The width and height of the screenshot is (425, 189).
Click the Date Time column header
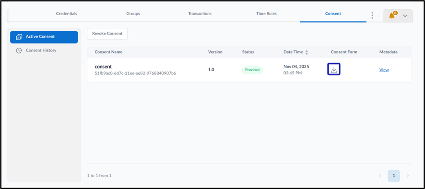[x=293, y=52]
